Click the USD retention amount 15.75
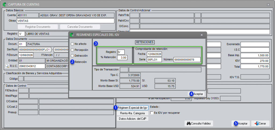This screenshot has height=130, width=275. point(165,86)
